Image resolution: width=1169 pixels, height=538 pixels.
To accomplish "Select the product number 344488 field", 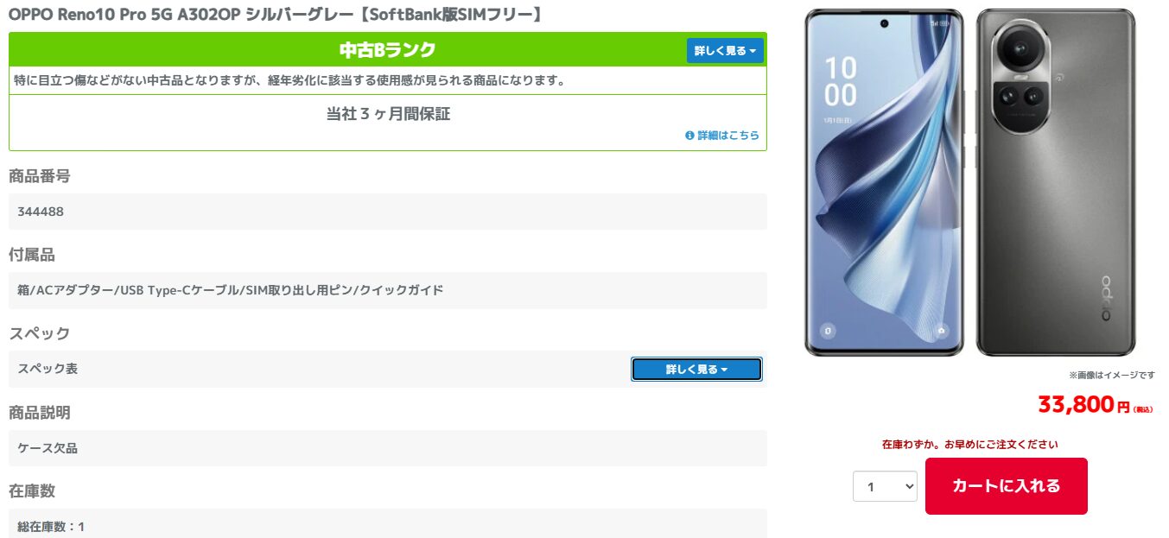I will (x=388, y=212).
